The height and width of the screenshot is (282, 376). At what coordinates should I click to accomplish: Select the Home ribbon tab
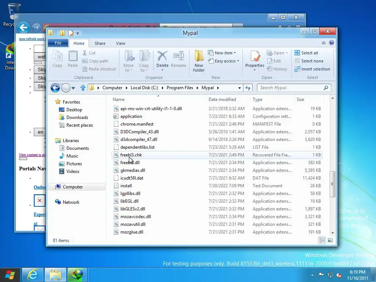pyautogui.click(x=79, y=43)
